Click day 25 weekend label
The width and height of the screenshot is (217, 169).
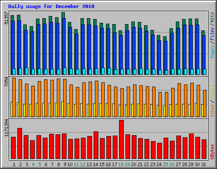click(165, 164)
